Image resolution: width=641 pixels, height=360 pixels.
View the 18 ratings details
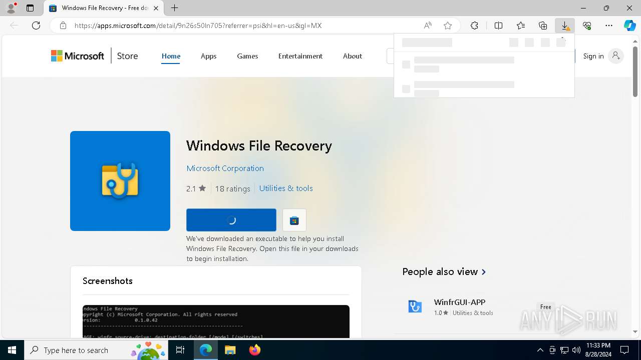click(232, 188)
